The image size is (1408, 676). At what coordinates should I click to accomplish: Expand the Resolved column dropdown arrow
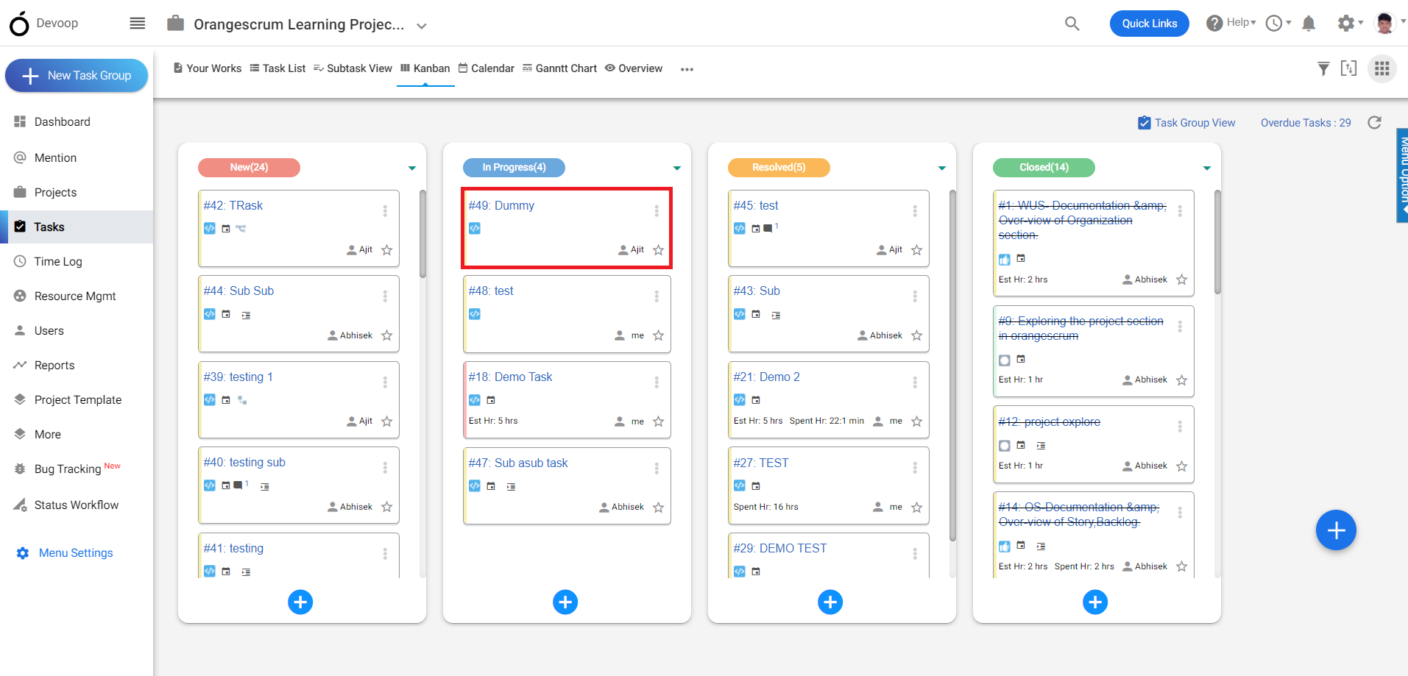coord(942,168)
